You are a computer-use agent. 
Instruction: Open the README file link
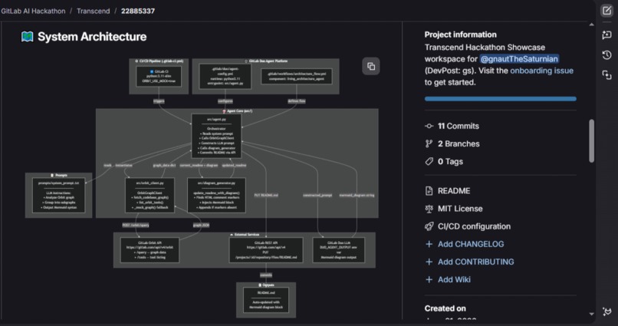point(454,191)
